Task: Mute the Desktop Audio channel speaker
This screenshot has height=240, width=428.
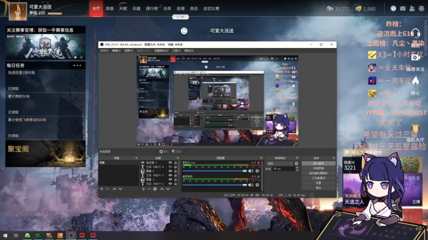Action: (x=250, y=185)
